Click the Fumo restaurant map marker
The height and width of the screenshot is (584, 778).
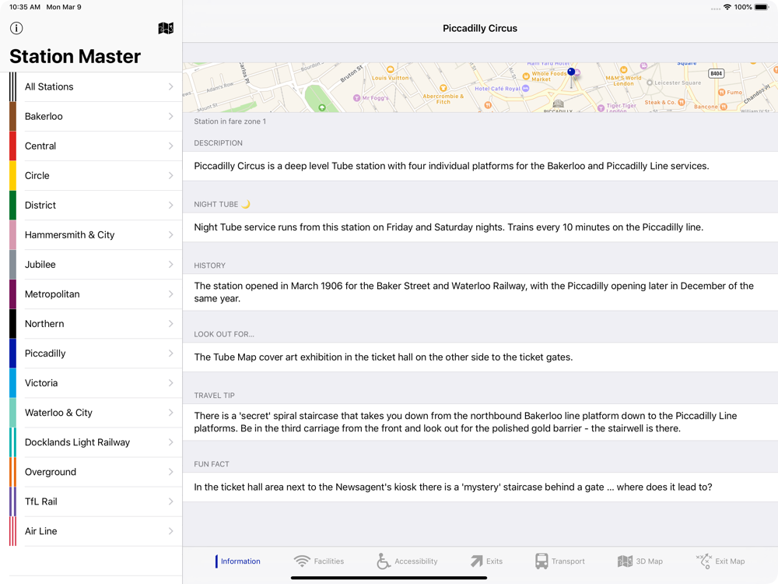721,93
